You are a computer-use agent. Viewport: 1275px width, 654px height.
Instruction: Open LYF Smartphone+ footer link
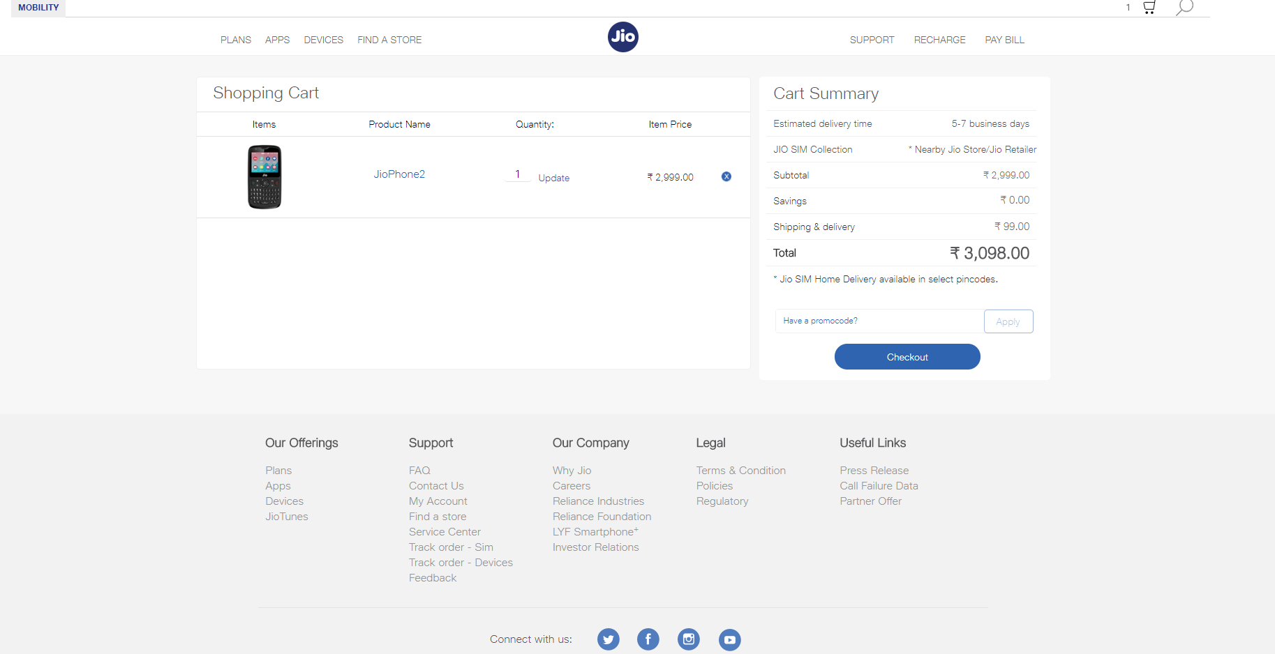[595, 532]
